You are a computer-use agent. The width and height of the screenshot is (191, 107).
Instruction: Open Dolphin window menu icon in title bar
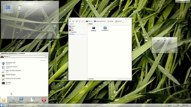(x=70, y=19)
